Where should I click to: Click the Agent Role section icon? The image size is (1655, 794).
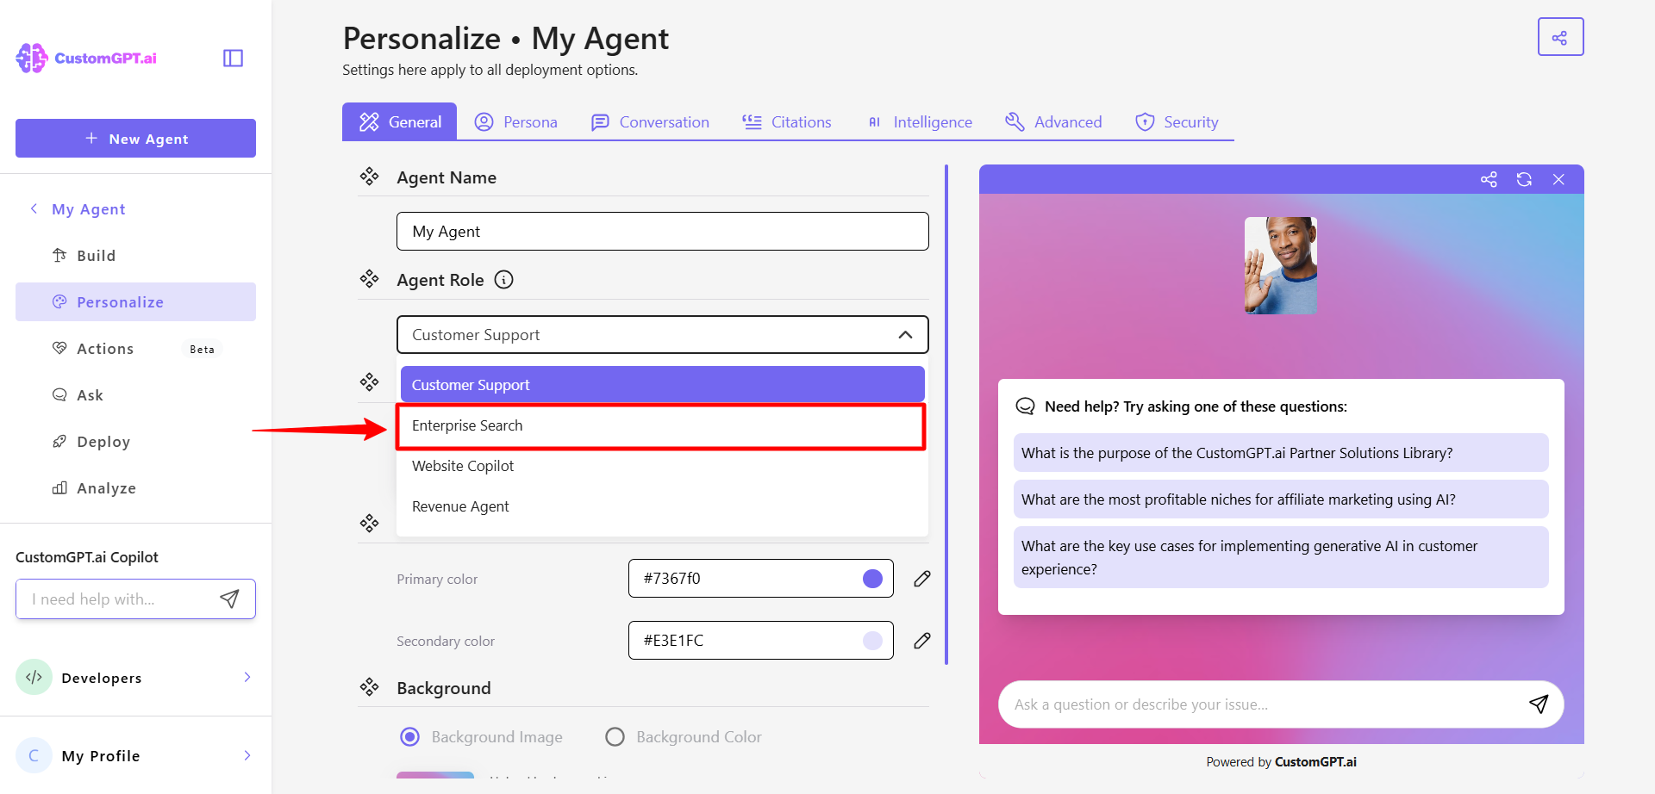point(370,279)
